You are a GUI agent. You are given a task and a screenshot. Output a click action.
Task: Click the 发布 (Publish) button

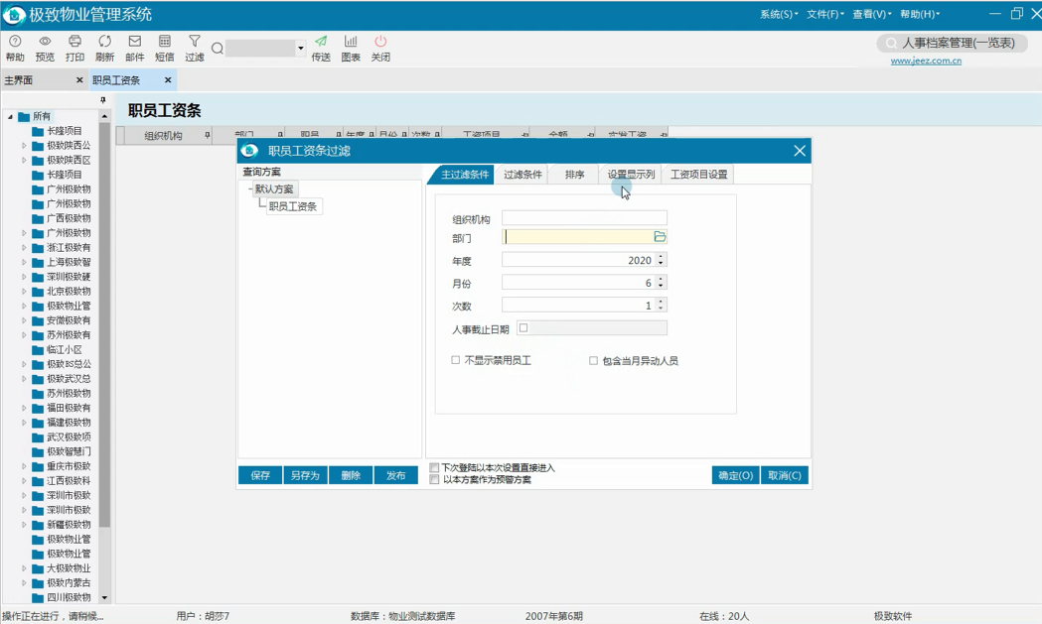tap(395, 475)
